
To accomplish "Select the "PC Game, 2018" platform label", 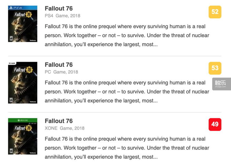I will point(61,72).
